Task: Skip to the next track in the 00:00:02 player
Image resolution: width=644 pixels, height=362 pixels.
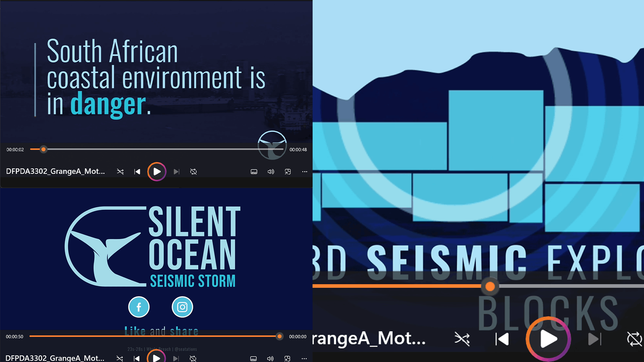Action: click(x=176, y=172)
